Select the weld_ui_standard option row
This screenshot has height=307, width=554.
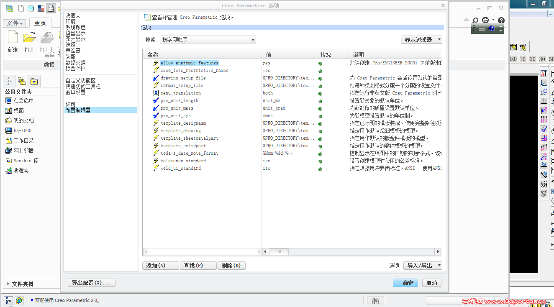(x=292, y=168)
